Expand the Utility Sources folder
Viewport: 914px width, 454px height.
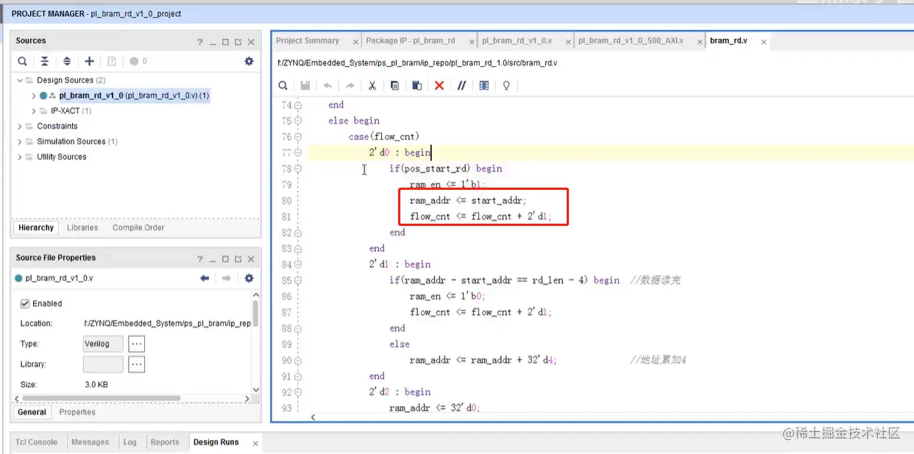19,157
